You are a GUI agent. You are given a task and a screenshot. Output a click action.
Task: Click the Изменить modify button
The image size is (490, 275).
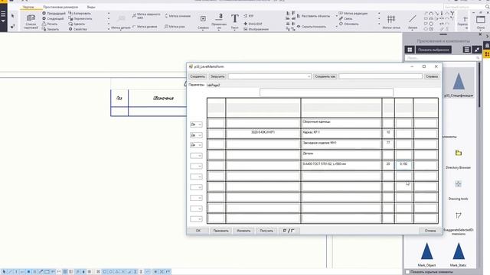243,231
